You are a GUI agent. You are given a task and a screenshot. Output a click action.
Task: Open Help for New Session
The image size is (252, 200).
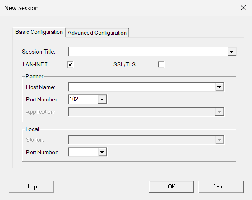coord(31,186)
